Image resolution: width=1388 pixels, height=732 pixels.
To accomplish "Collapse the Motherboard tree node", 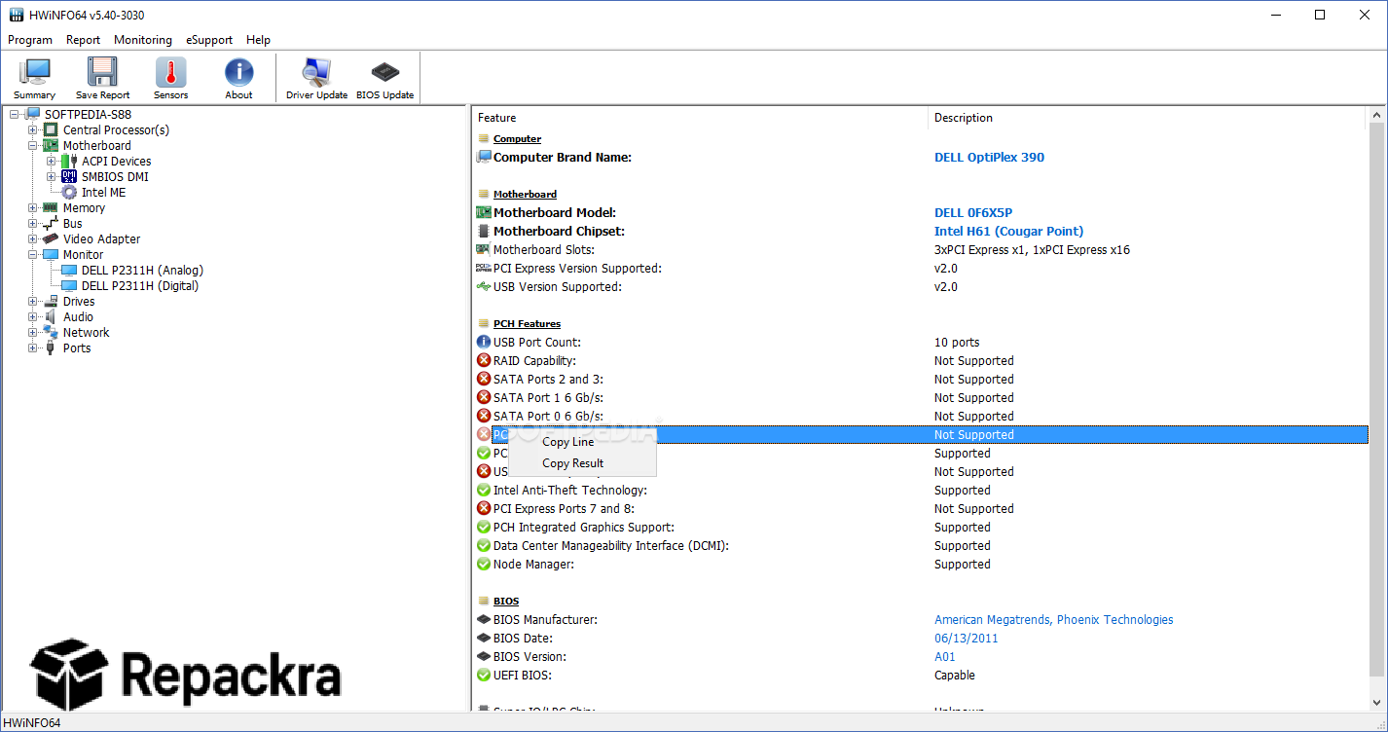I will 33,146.
